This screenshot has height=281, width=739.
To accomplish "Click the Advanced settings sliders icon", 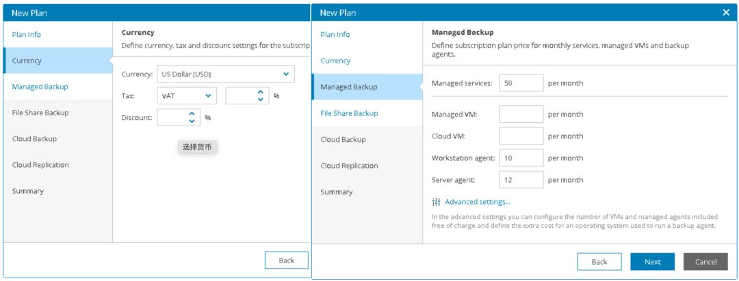I will [x=436, y=202].
